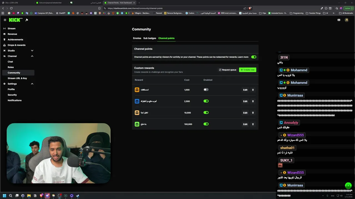The height and width of the screenshot is (199, 355).
Task: Select Community in the sidebar
Action: [x=18, y=73]
